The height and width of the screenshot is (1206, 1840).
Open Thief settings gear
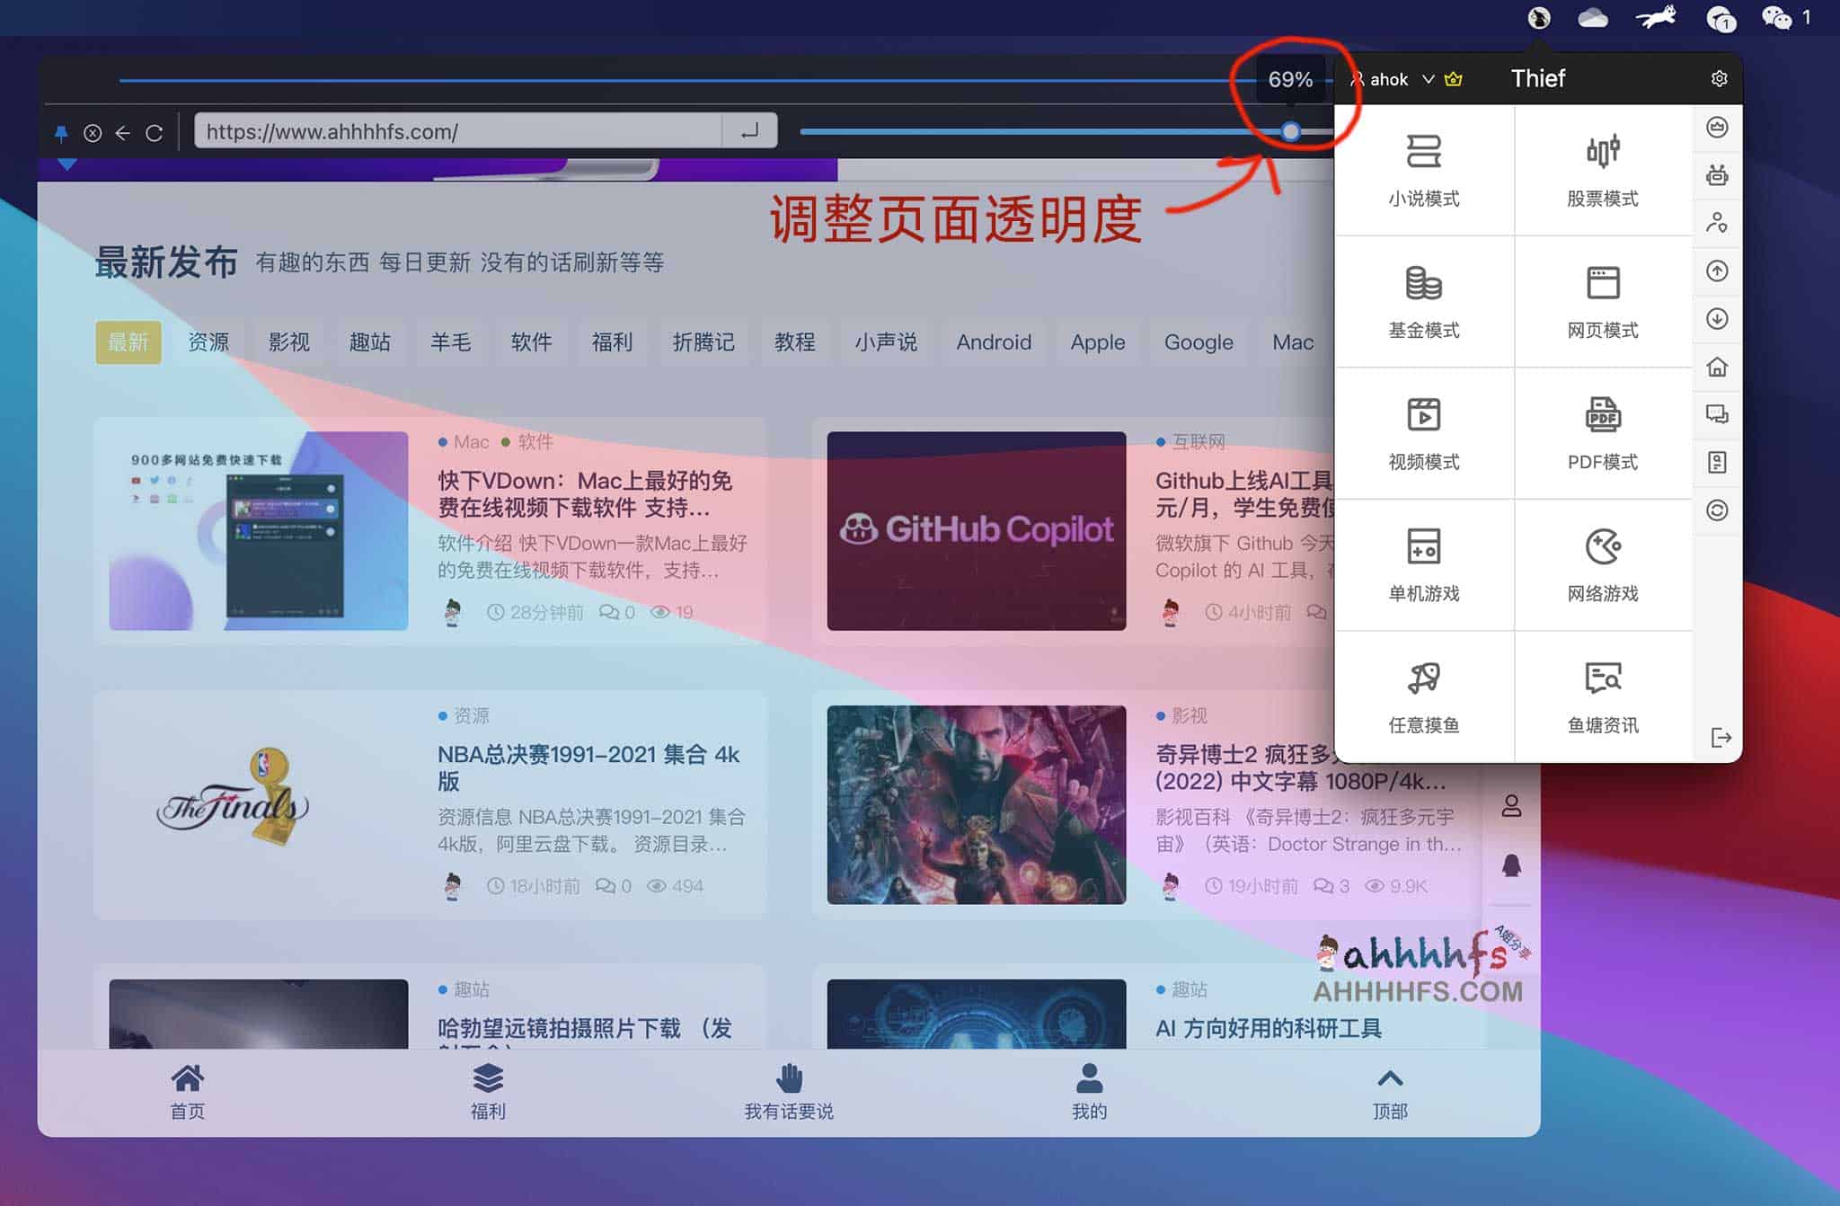click(x=1719, y=79)
